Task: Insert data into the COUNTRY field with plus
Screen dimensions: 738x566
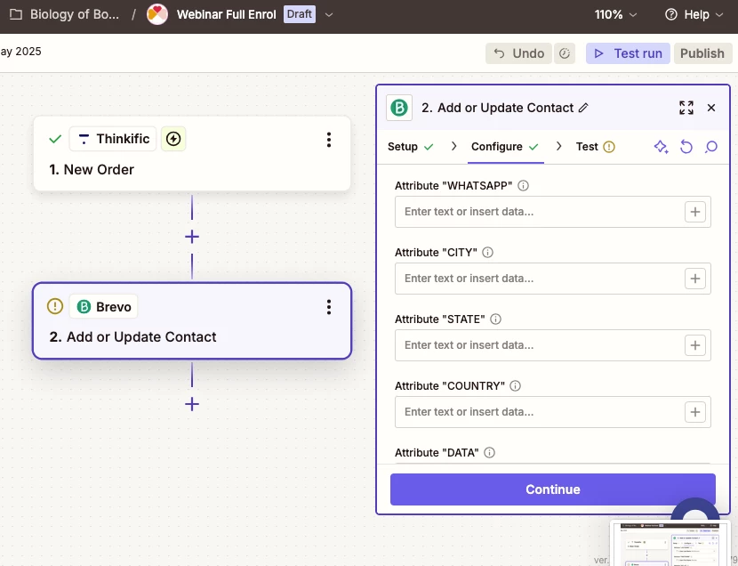Action: [x=695, y=413]
